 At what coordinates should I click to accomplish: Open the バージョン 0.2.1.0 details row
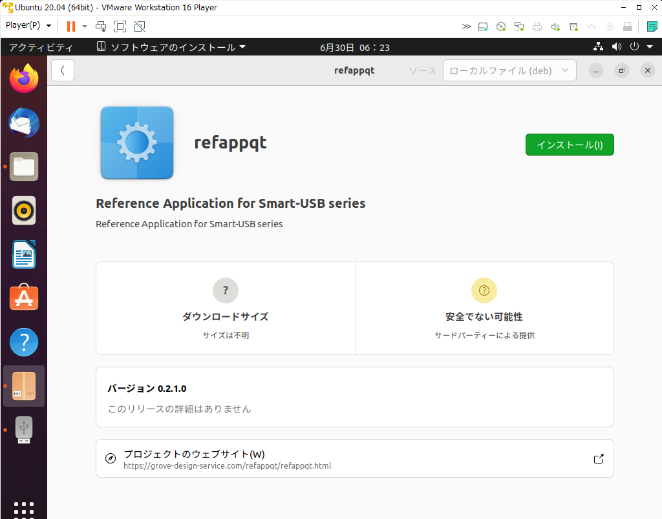click(355, 397)
